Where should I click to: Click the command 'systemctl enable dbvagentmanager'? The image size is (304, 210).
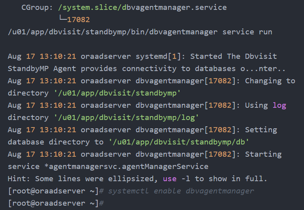tap(181, 191)
